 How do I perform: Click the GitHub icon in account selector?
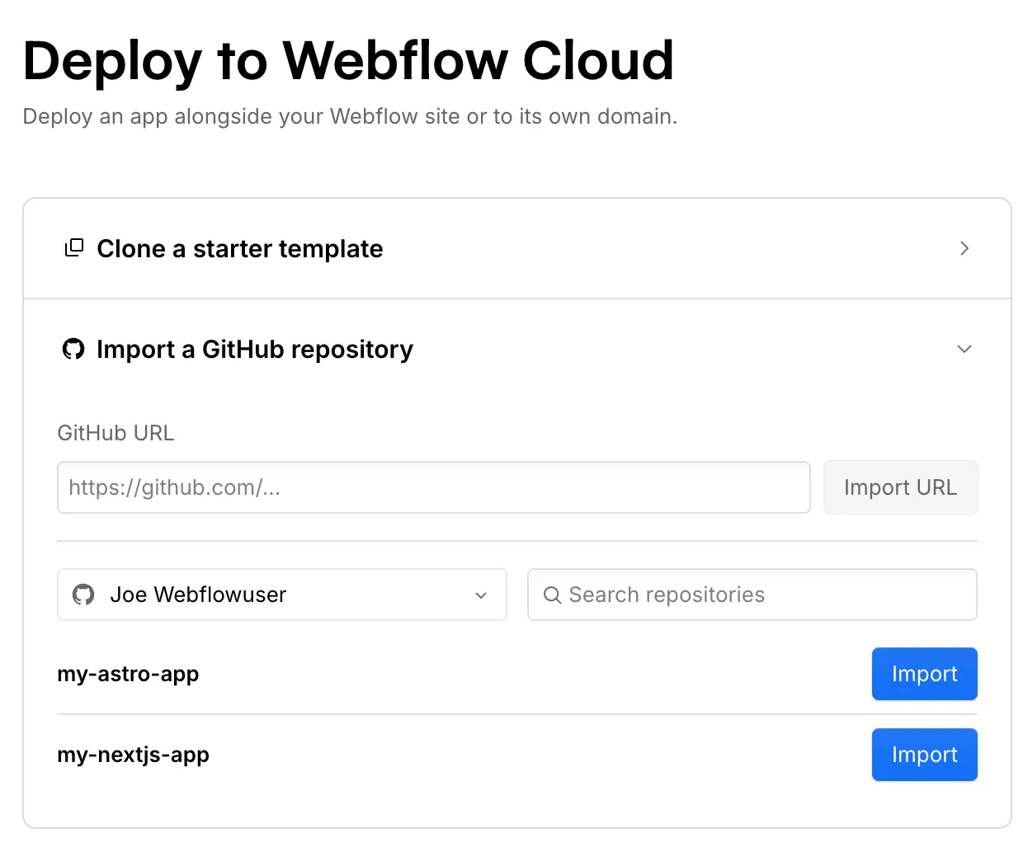coord(83,595)
